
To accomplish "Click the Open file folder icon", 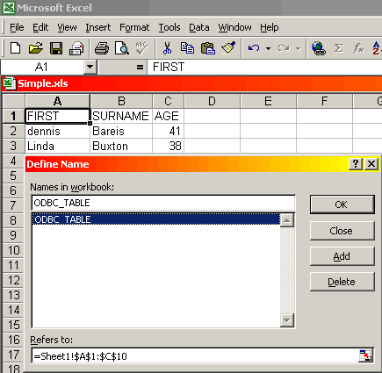I will [36, 48].
